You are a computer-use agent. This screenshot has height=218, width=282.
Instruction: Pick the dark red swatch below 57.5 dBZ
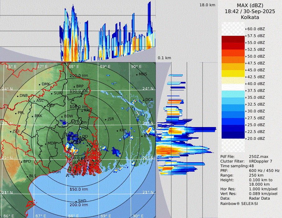[233, 39]
